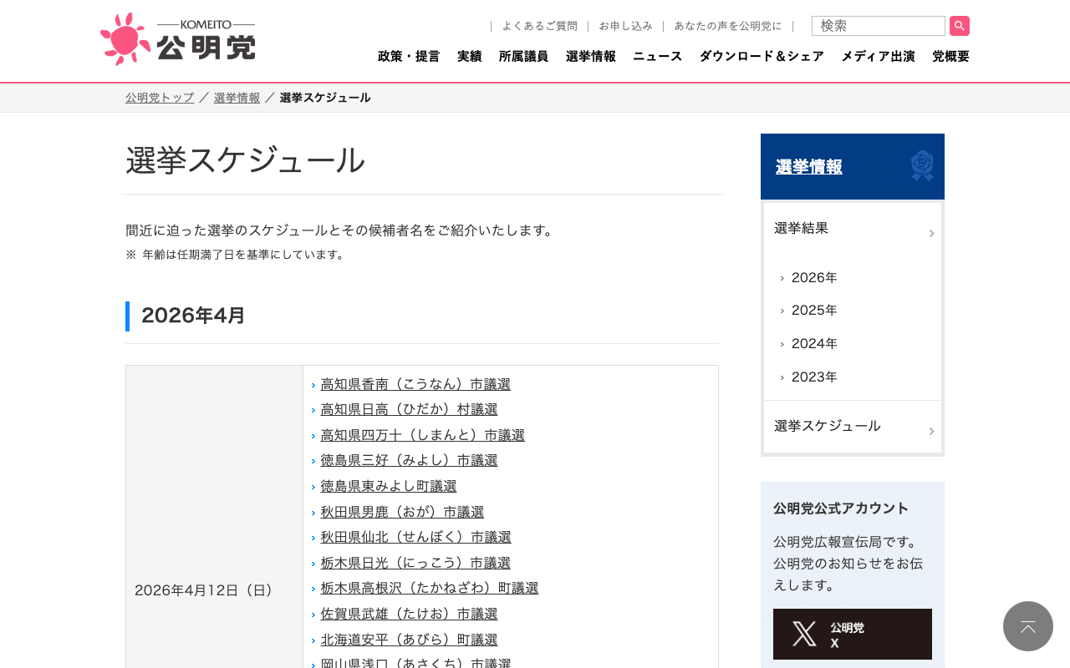Open 選挙情報 navigation menu
This screenshot has height=668, width=1070.
[591, 57]
